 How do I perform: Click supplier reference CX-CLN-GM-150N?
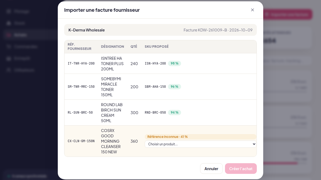[x=81, y=141]
